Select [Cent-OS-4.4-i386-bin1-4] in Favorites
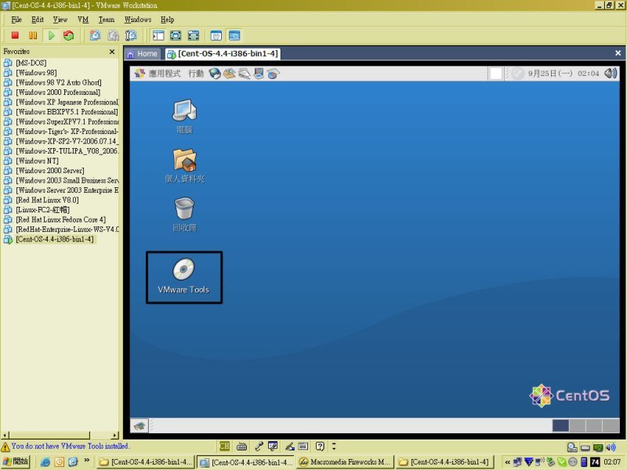The height and width of the screenshot is (470, 627). click(55, 239)
